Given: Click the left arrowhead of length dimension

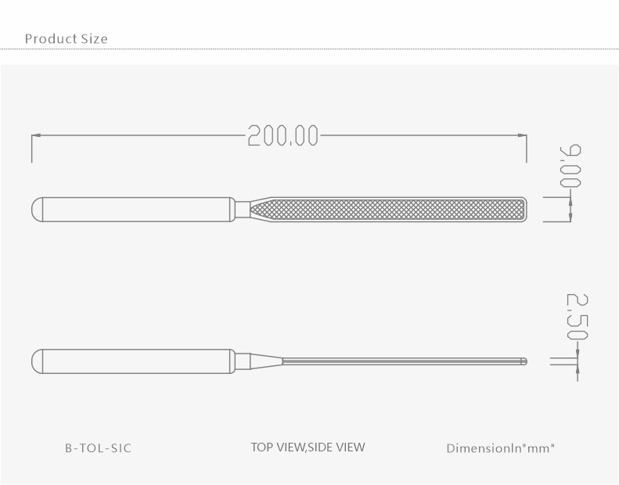Looking at the screenshot, I should 36,135.
